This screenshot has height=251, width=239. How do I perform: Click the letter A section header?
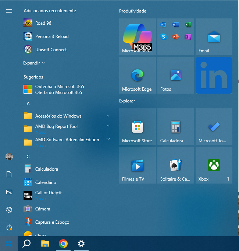pyautogui.click(x=28, y=104)
